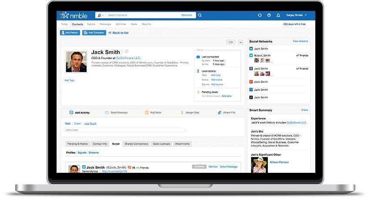This screenshot has width=371, height=202.
Task: Open View streams in Social Networks
Action: coord(300,41)
